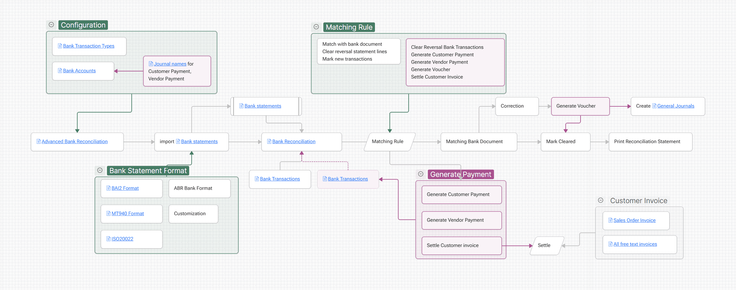The image size is (736, 290).
Task: Click the Bank Accounts document icon
Action: pyautogui.click(x=60, y=70)
